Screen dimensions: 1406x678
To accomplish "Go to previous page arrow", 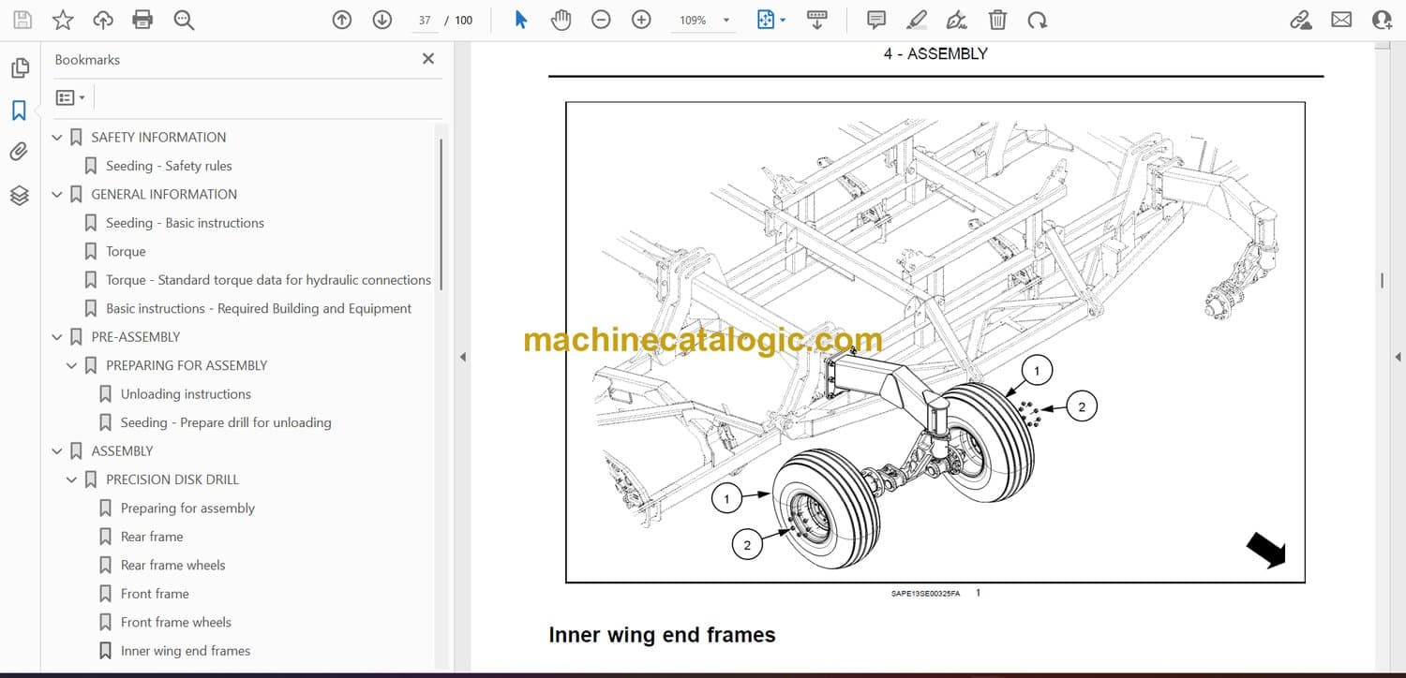I will click(342, 20).
